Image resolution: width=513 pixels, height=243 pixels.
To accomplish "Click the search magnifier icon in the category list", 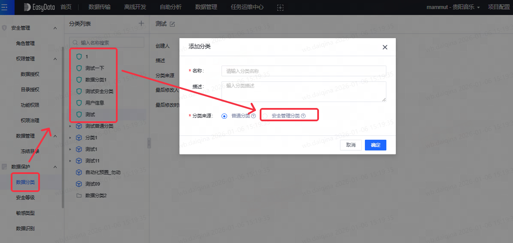I will pyautogui.click(x=75, y=42).
